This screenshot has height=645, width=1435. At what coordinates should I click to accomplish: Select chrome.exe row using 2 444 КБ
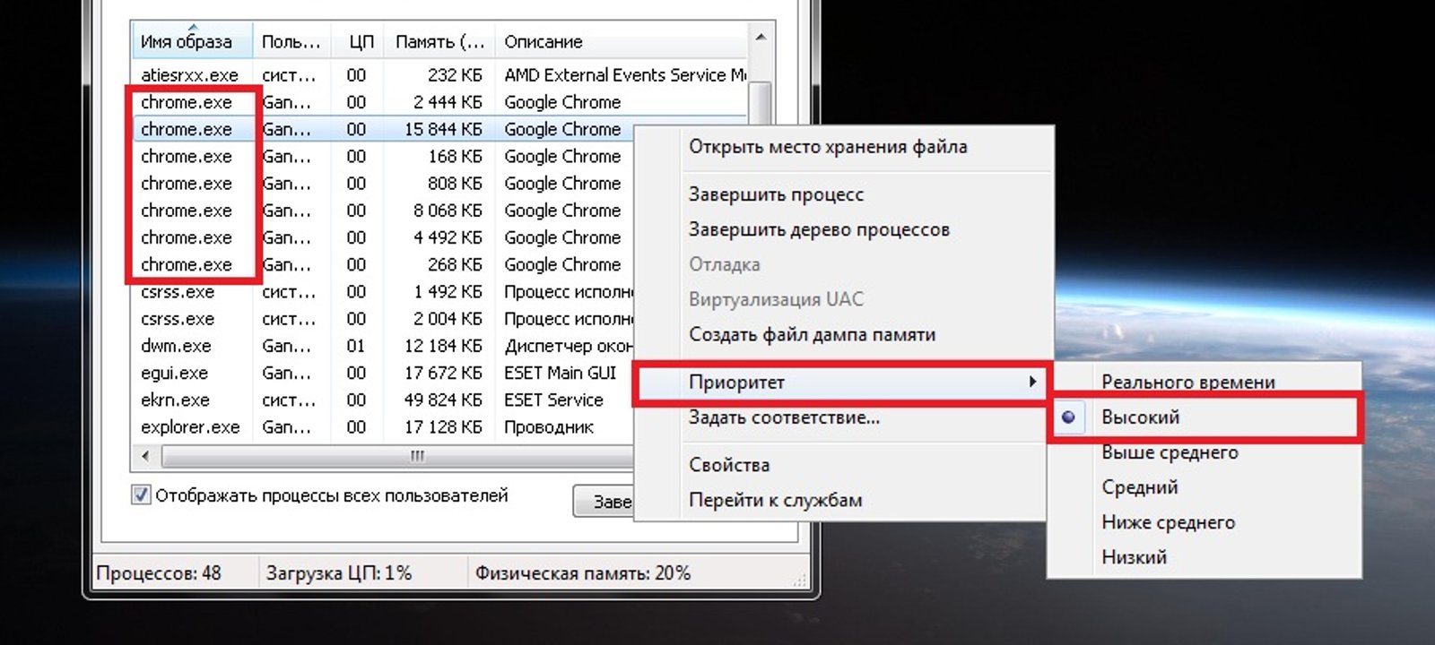[439, 102]
